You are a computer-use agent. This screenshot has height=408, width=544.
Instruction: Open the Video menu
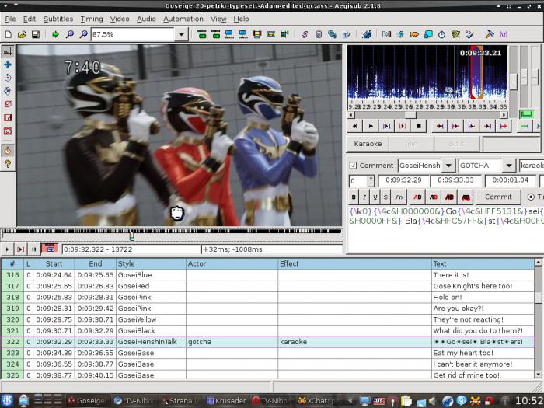(x=120, y=19)
